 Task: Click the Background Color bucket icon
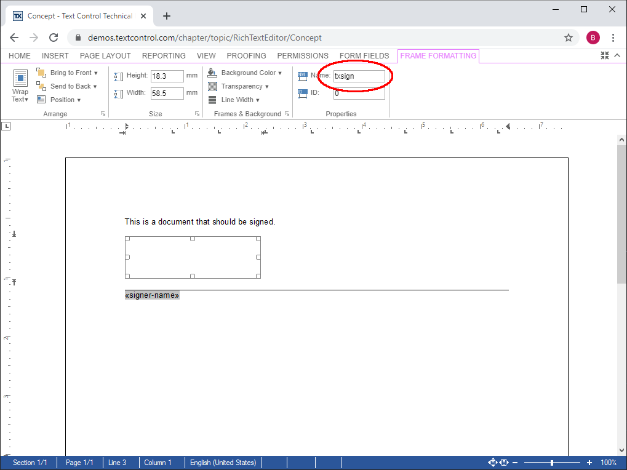[x=212, y=73]
